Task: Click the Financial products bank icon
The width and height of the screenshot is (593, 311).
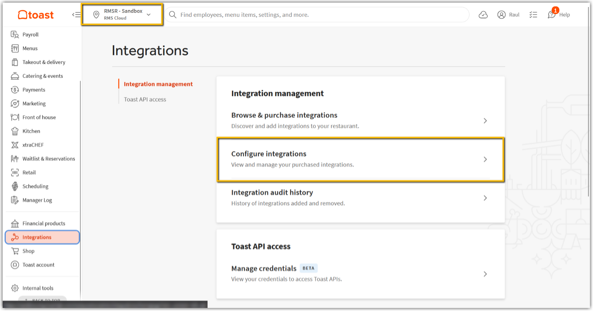Action: [15, 223]
